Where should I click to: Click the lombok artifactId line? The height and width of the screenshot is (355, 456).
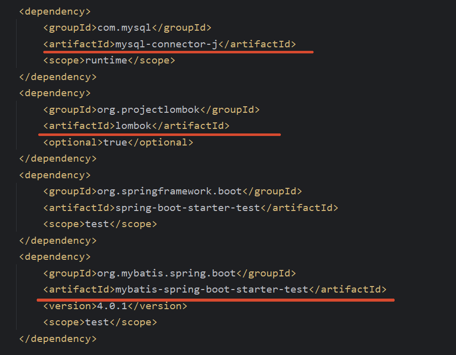[x=136, y=126]
